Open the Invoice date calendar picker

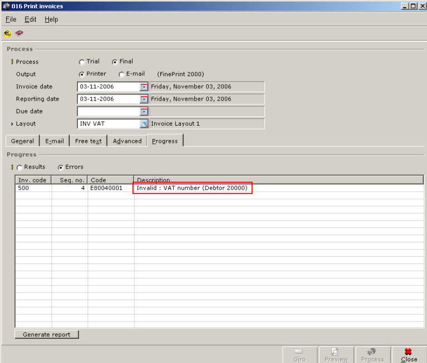point(144,87)
